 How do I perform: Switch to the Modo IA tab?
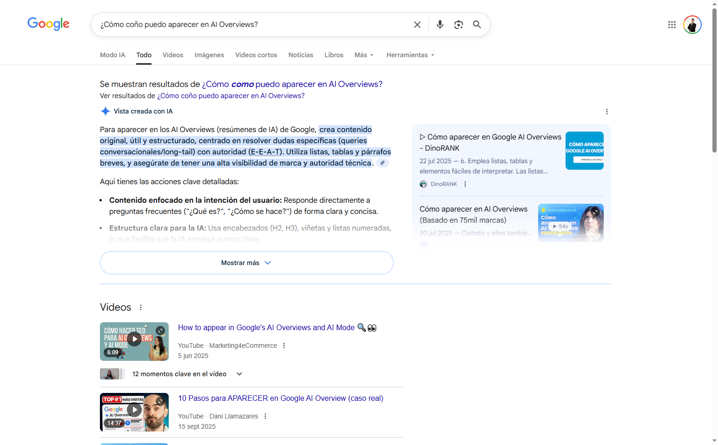pyautogui.click(x=112, y=55)
